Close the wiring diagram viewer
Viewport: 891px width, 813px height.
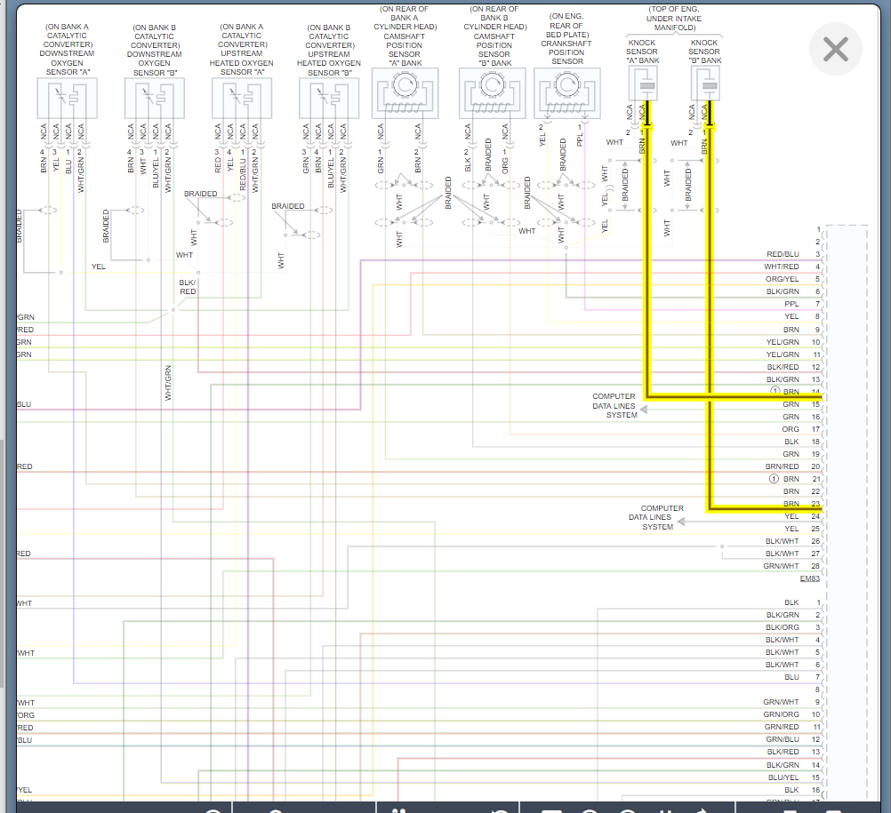click(x=835, y=49)
